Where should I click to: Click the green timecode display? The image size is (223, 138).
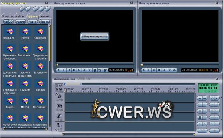click(x=208, y=88)
